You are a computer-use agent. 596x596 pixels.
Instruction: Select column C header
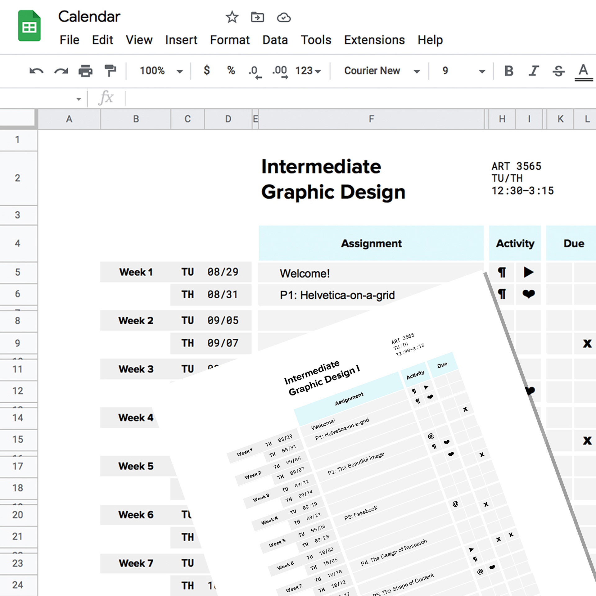coord(187,119)
